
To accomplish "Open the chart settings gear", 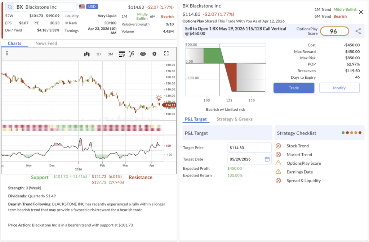I will [154, 54].
